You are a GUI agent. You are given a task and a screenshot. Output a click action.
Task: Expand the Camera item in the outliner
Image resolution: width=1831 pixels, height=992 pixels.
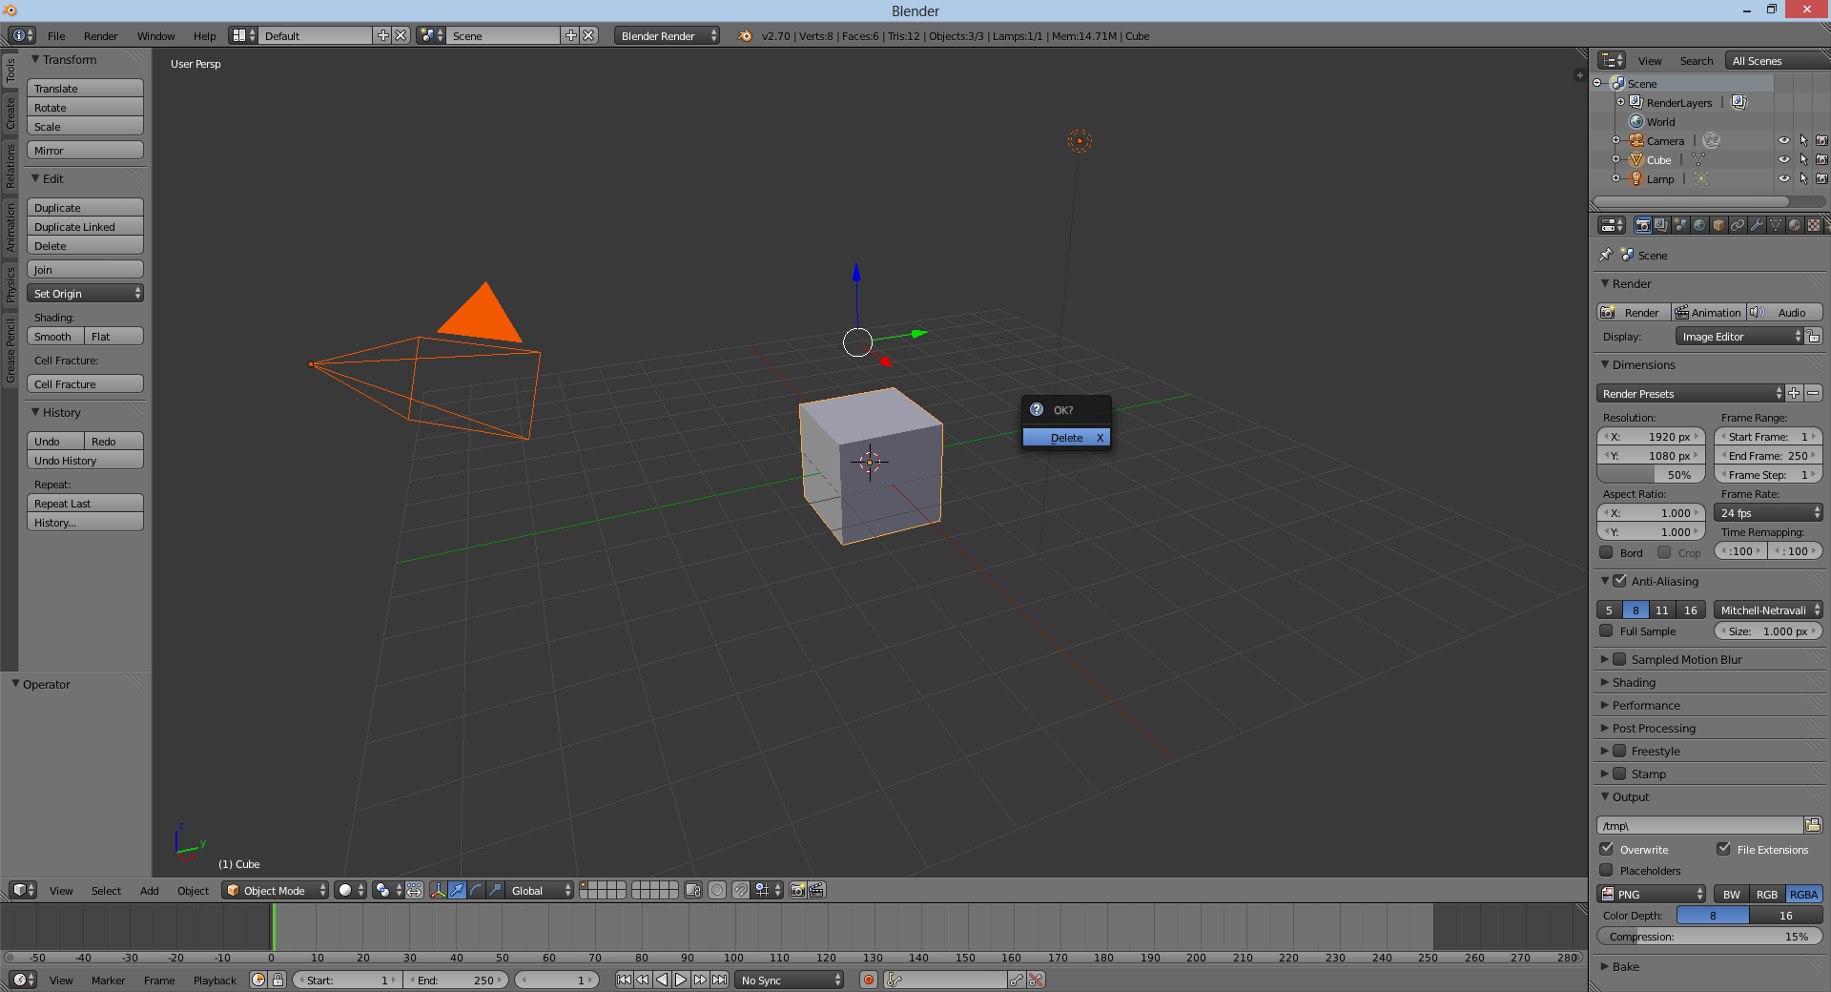tap(1615, 140)
